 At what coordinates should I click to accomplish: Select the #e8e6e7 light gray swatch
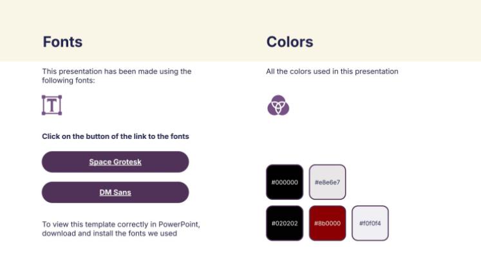point(327,182)
